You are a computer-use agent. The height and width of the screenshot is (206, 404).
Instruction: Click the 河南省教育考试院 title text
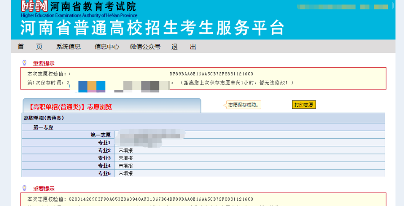click(x=93, y=7)
